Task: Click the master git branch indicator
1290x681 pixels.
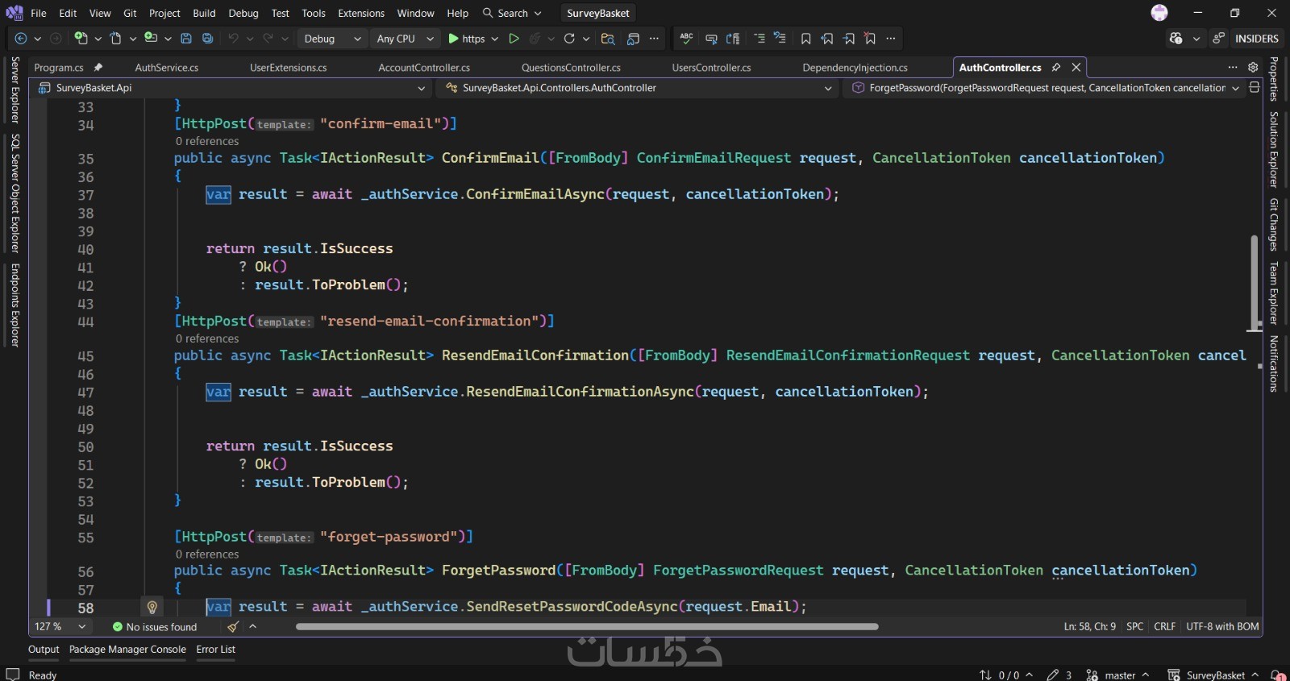Action: coord(1119,675)
